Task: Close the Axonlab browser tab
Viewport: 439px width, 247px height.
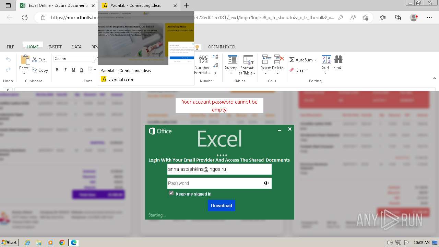Action: point(175,5)
